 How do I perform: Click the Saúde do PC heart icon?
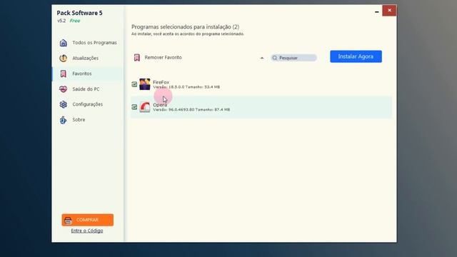64,89
